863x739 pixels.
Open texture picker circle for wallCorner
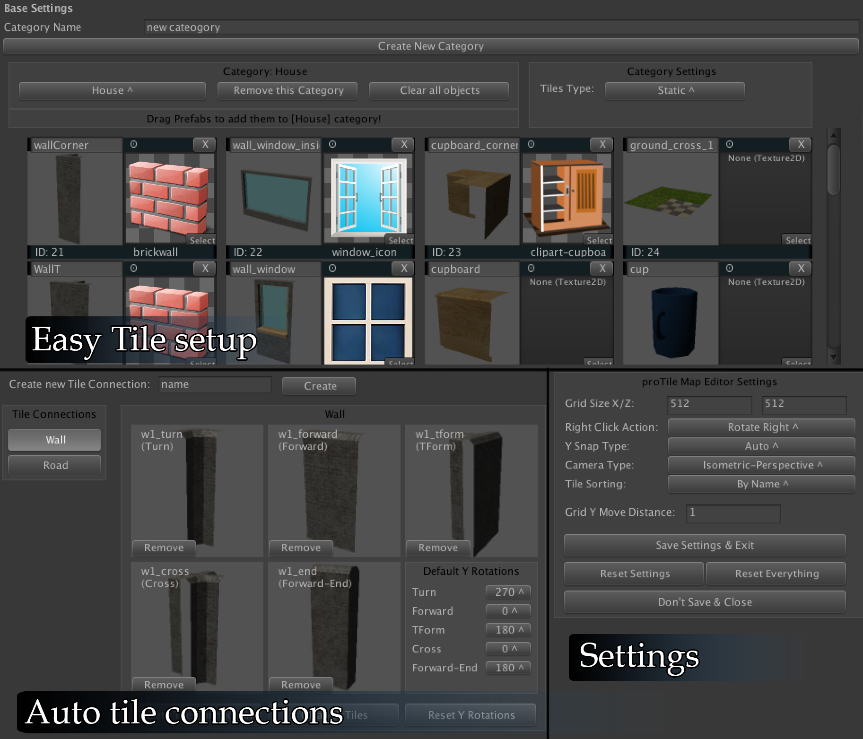(x=134, y=144)
